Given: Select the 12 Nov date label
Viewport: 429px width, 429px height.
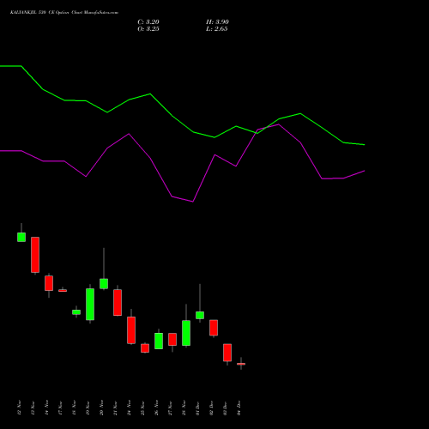Looking at the screenshot, I should (x=20, y=408).
